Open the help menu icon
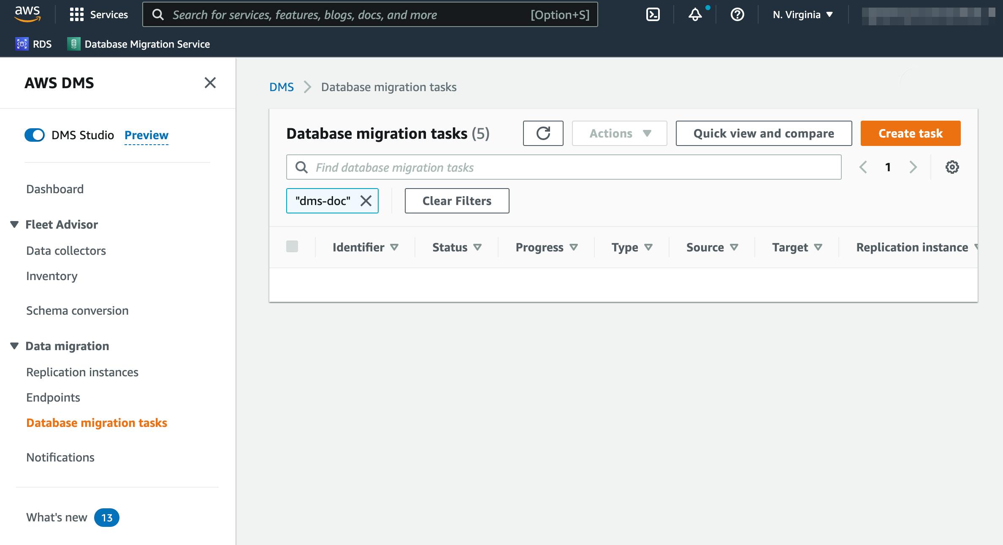 click(x=737, y=15)
